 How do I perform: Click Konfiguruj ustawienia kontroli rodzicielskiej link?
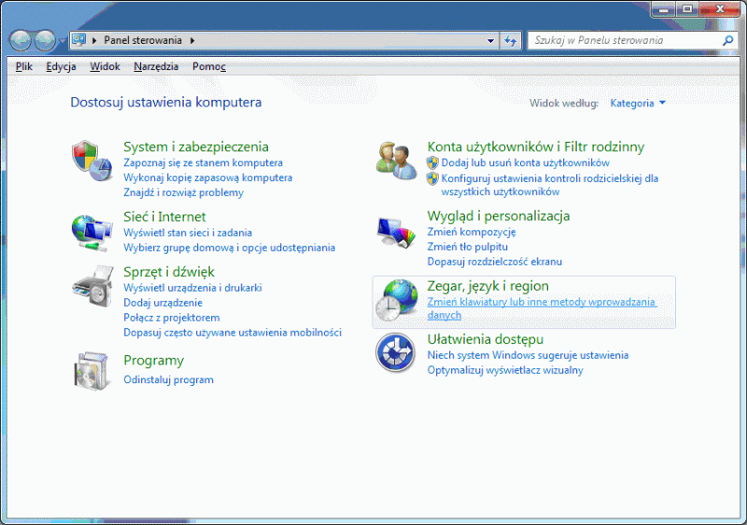pos(549,186)
